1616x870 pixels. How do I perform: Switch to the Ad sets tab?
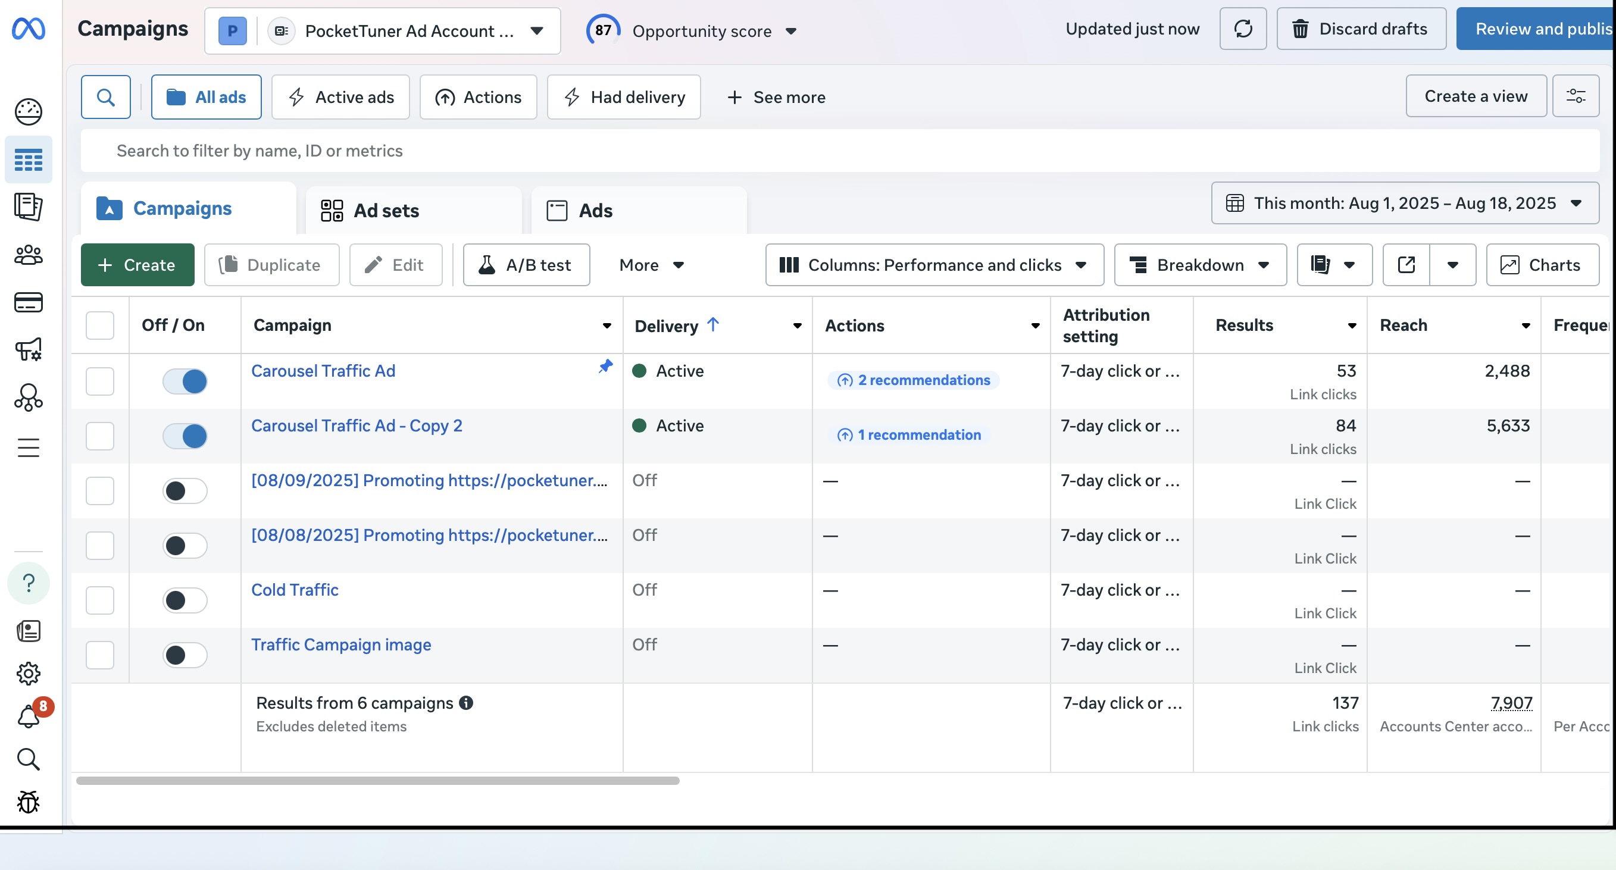point(386,211)
